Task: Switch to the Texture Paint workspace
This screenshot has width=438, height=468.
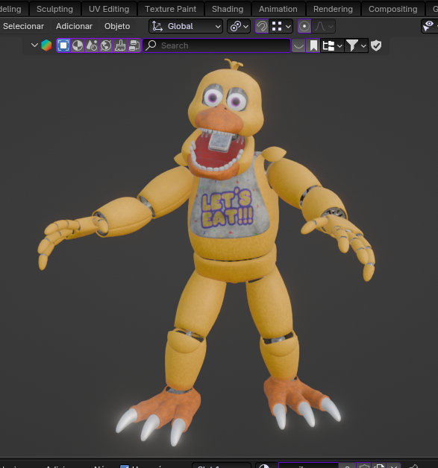Action: click(x=171, y=9)
